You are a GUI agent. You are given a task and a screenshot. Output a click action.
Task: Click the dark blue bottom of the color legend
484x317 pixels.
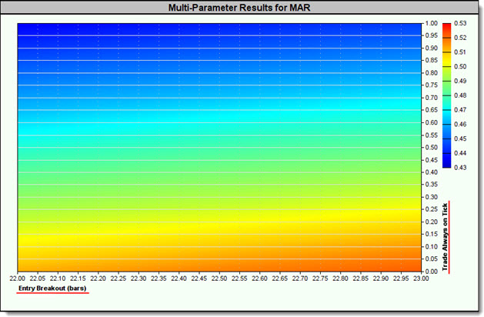446,163
